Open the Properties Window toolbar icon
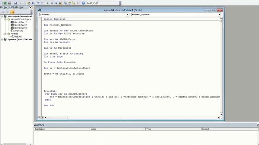 70,3
